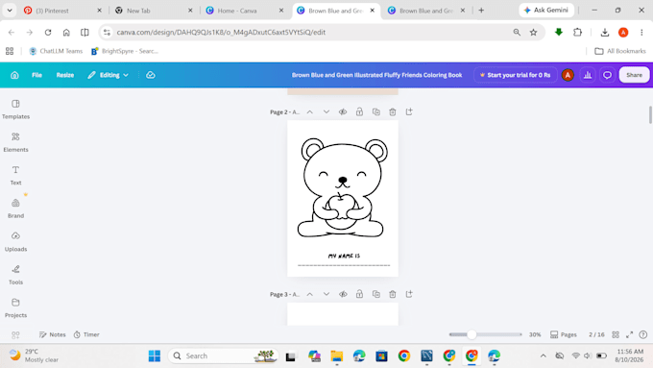The width and height of the screenshot is (653, 368).
Task: Click the cloud save status icon
Action: coord(151,75)
